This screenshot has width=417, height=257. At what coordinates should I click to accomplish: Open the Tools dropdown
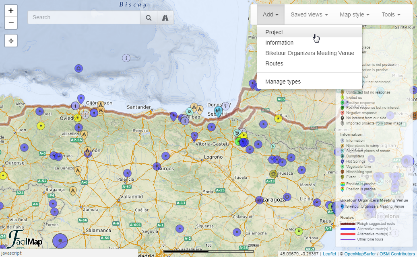[391, 14]
